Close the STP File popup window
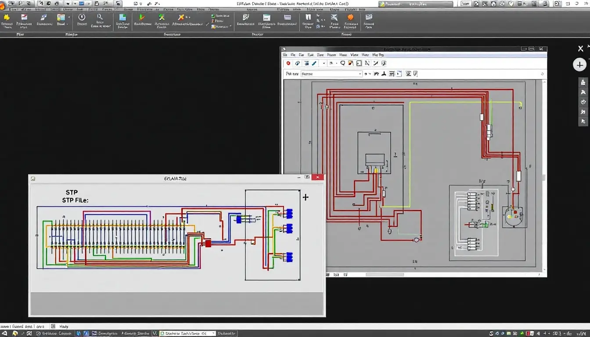The height and width of the screenshot is (337, 590). 317,177
